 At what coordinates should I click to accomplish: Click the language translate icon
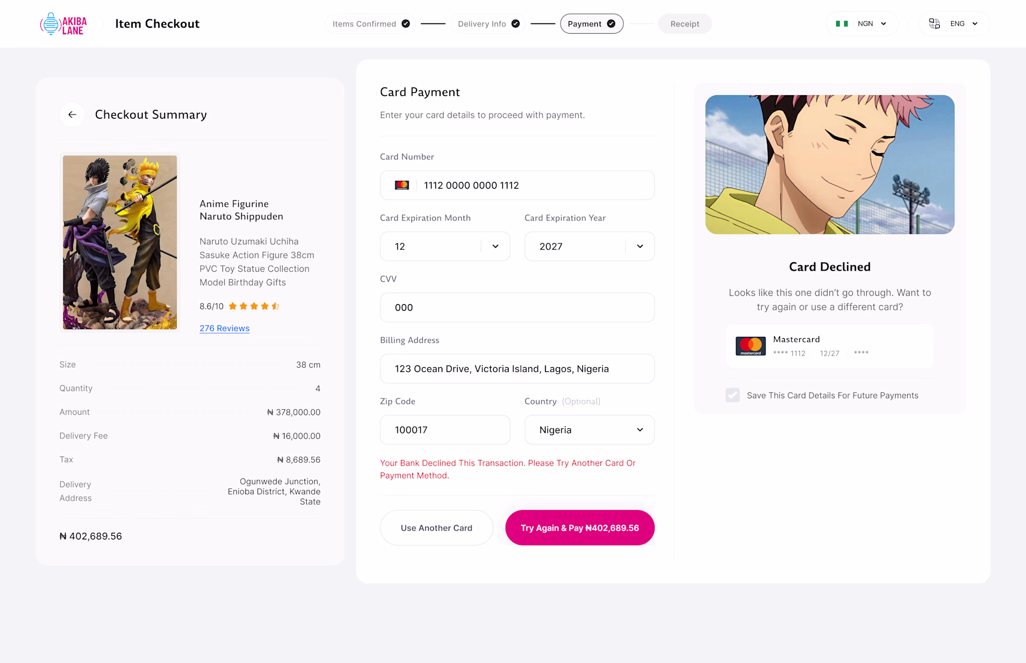[x=934, y=24]
